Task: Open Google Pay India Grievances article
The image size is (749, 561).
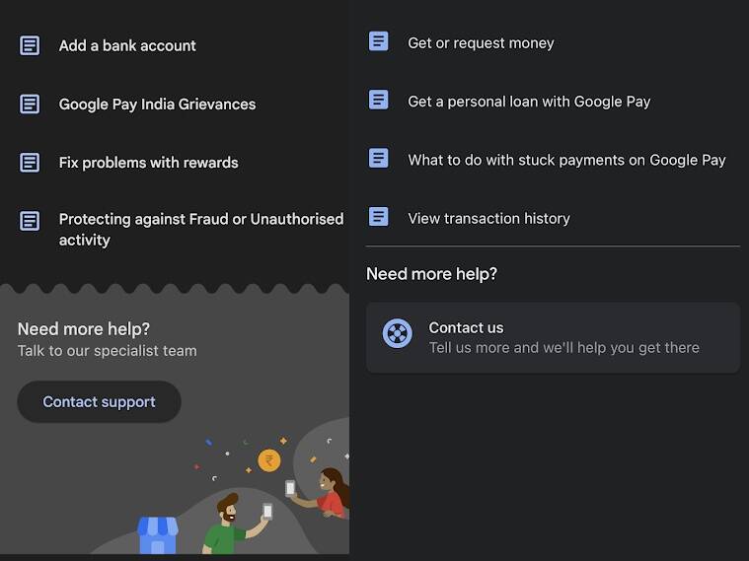Action: point(157,104)
